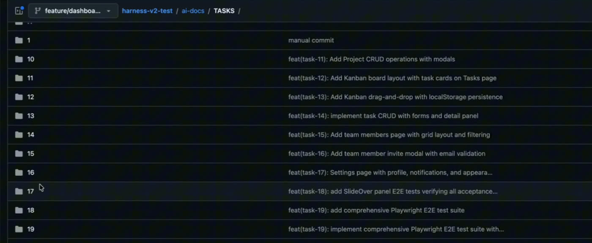Open the ai-docs breadcrumb folder

click(x=193, y=11)
